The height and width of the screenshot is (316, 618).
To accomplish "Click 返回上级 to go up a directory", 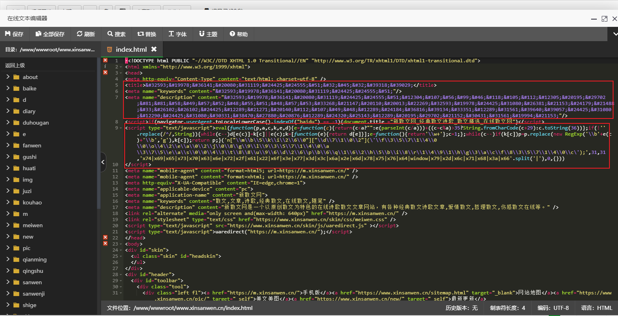I will (x=15, y=65).
